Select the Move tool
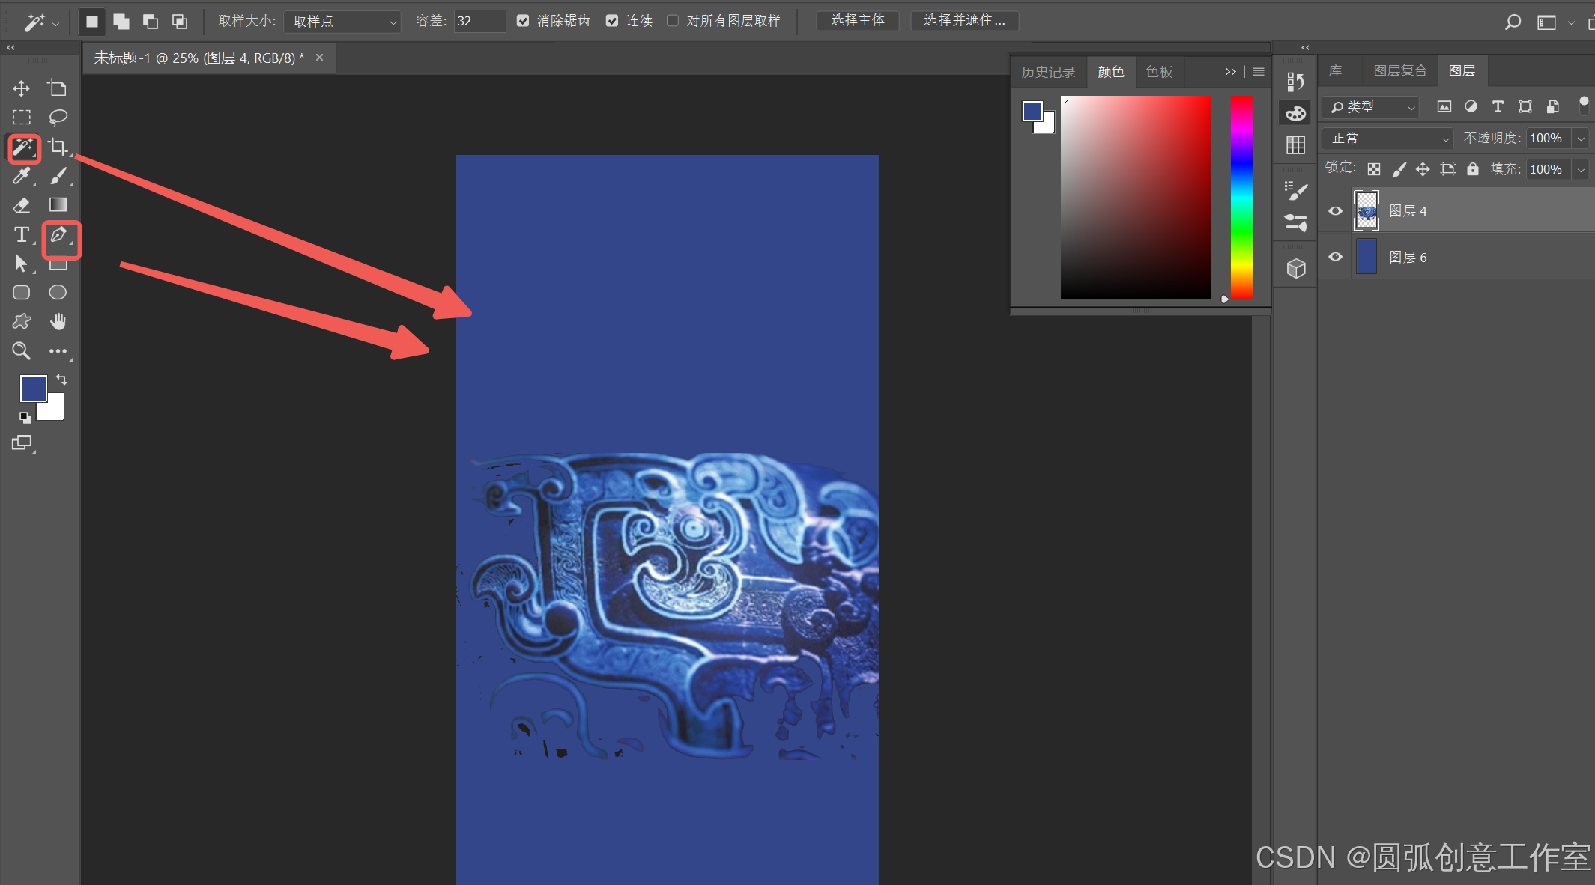This screenshot has width=1595, height=885. (21, 88)
